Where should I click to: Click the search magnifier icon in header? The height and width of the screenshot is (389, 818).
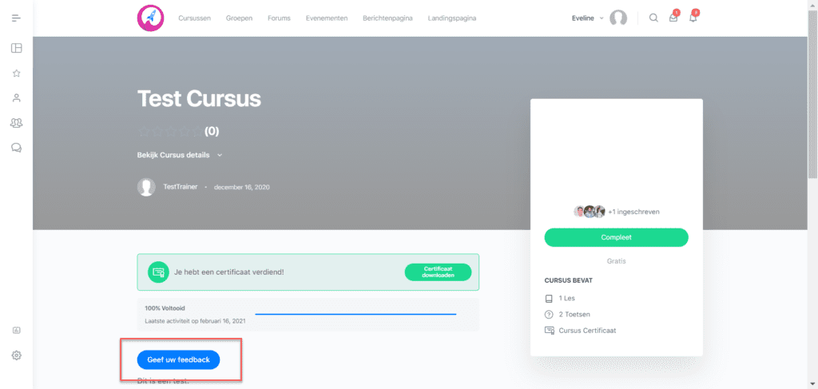[x=653, y=18]
